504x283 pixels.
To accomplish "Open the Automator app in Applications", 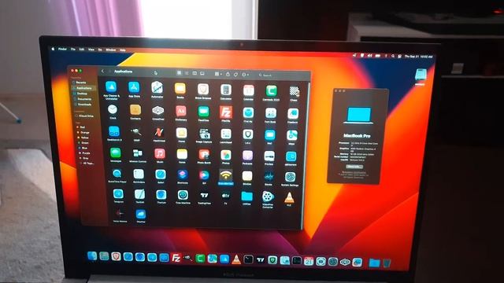I will tap(157, 87).
